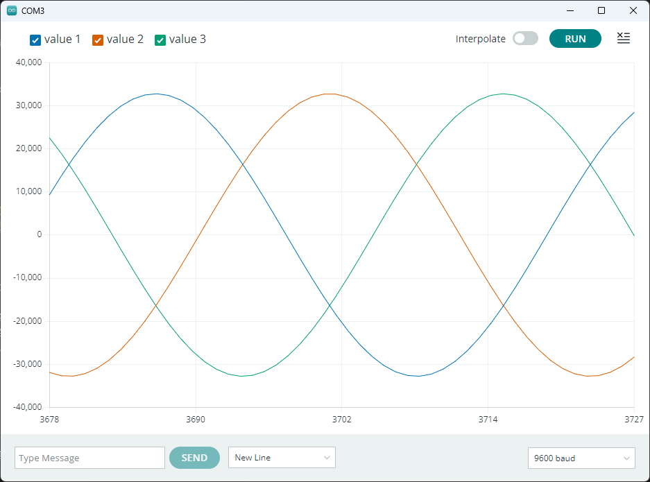Minimize the COM3 window

tap(570, 10)
